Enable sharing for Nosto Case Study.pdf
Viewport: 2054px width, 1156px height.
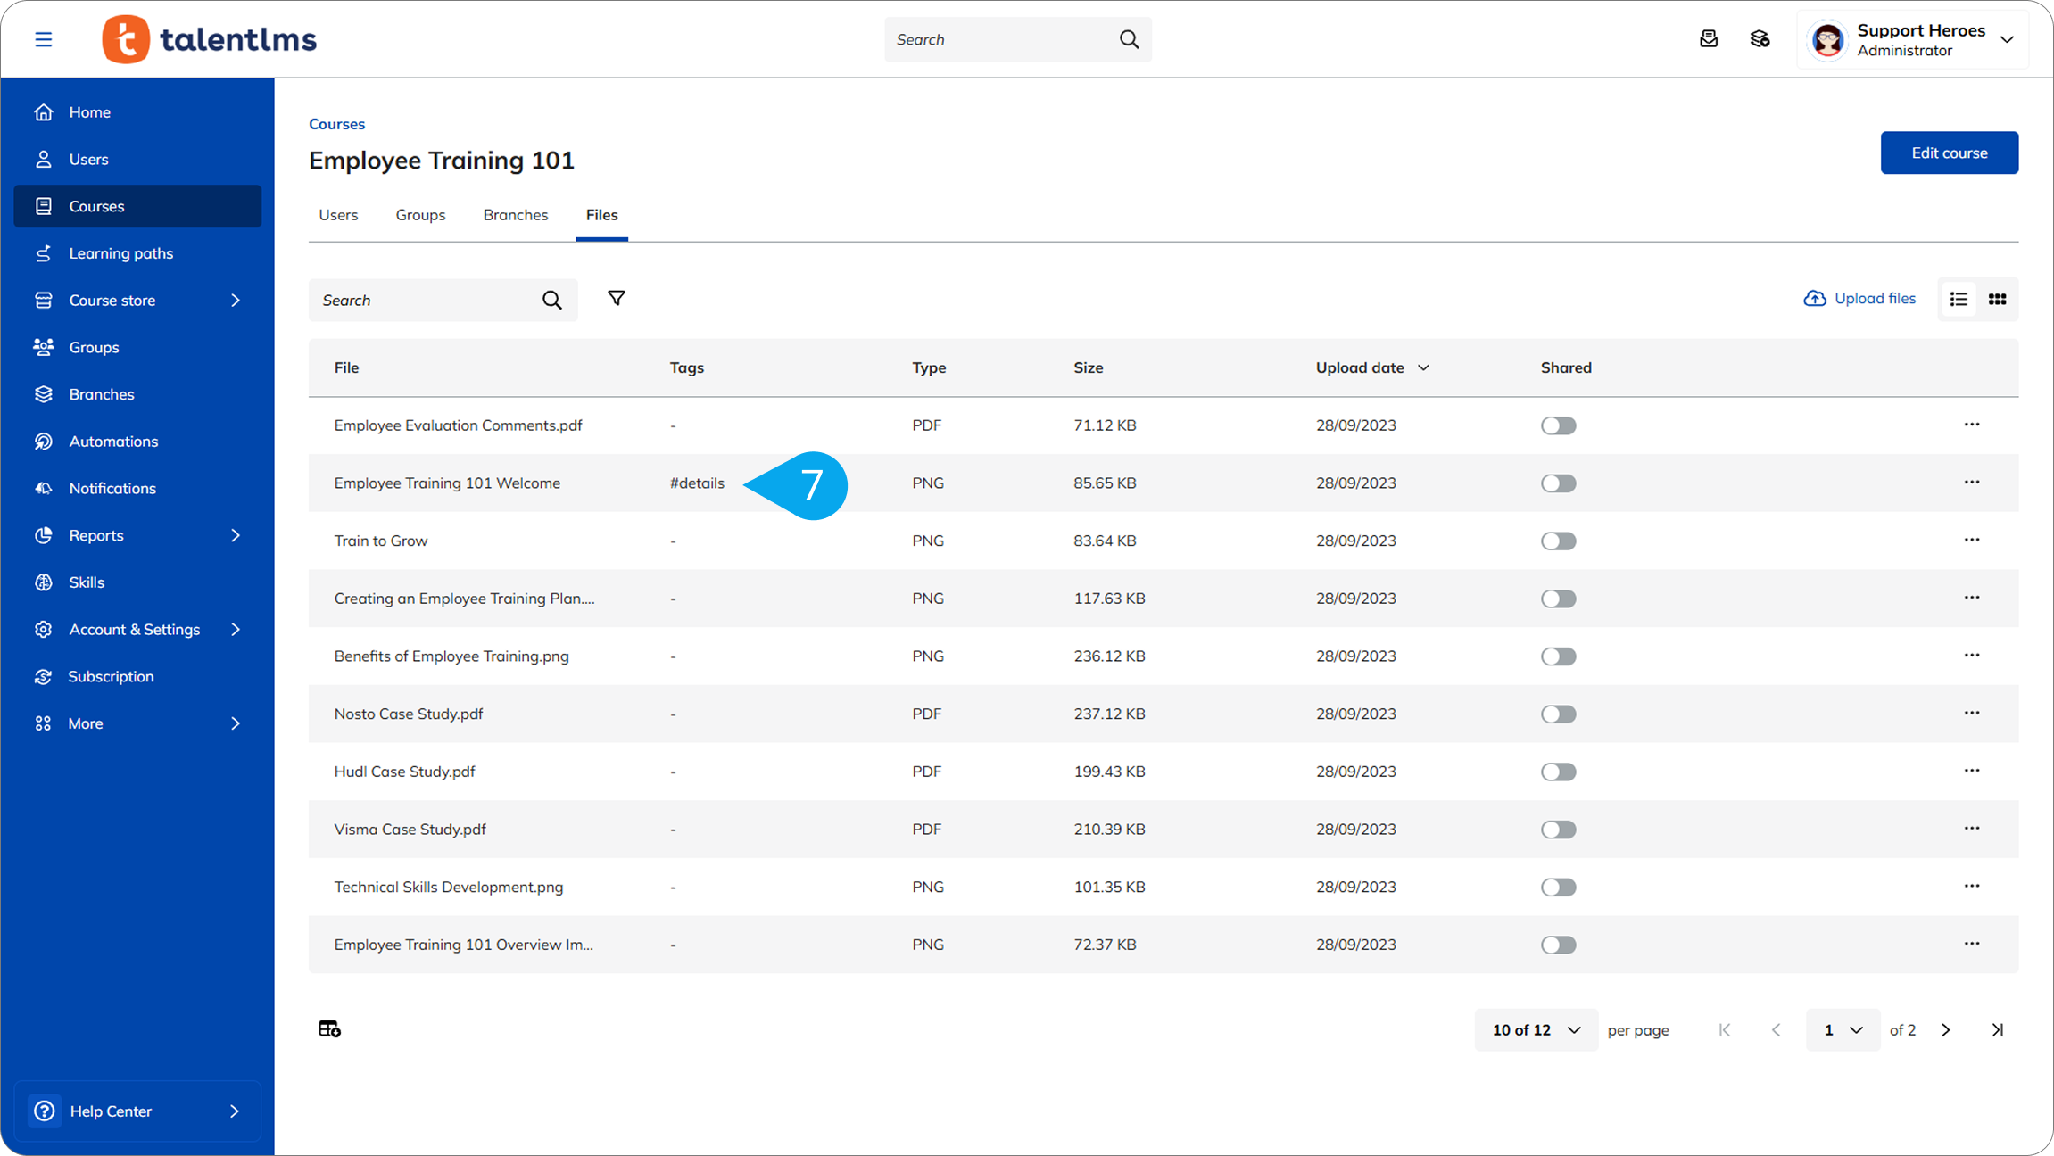tap(1558, 714)
